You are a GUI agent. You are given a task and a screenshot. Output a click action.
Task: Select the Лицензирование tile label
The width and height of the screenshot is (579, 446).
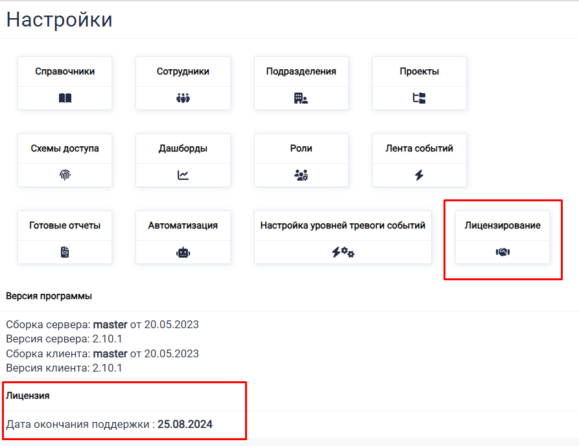click(501, 225)
